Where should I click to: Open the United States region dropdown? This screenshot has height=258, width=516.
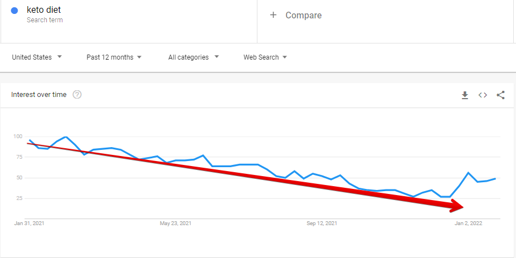coord(37,57)
